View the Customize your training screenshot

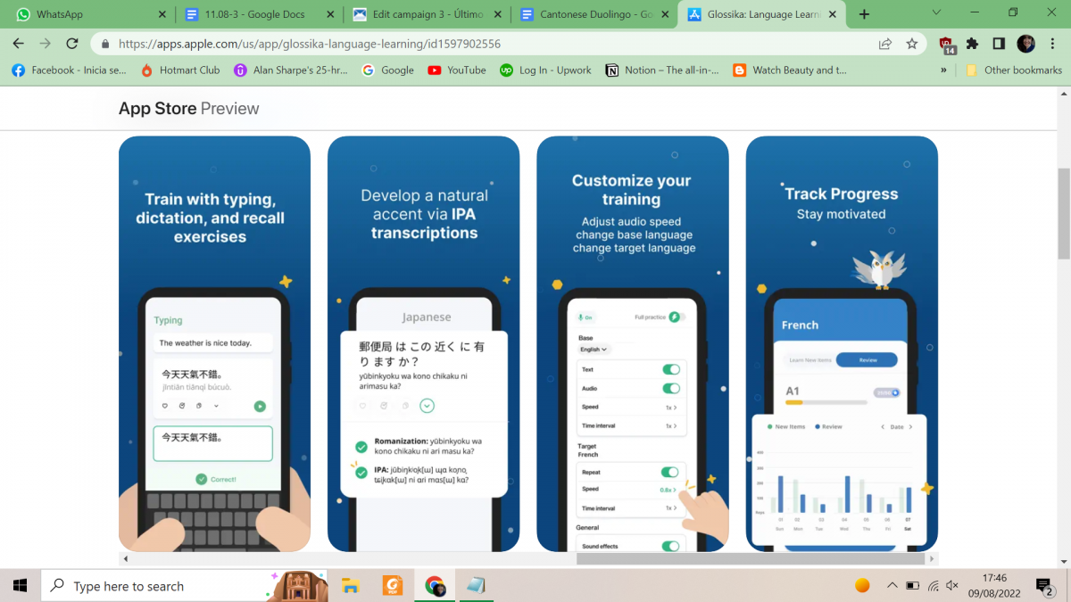632,343
